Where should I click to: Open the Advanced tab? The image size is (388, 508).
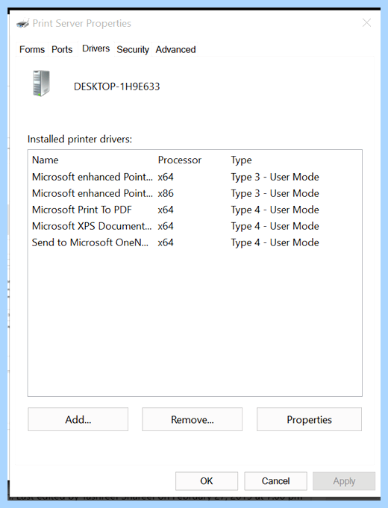coord(175,49)
